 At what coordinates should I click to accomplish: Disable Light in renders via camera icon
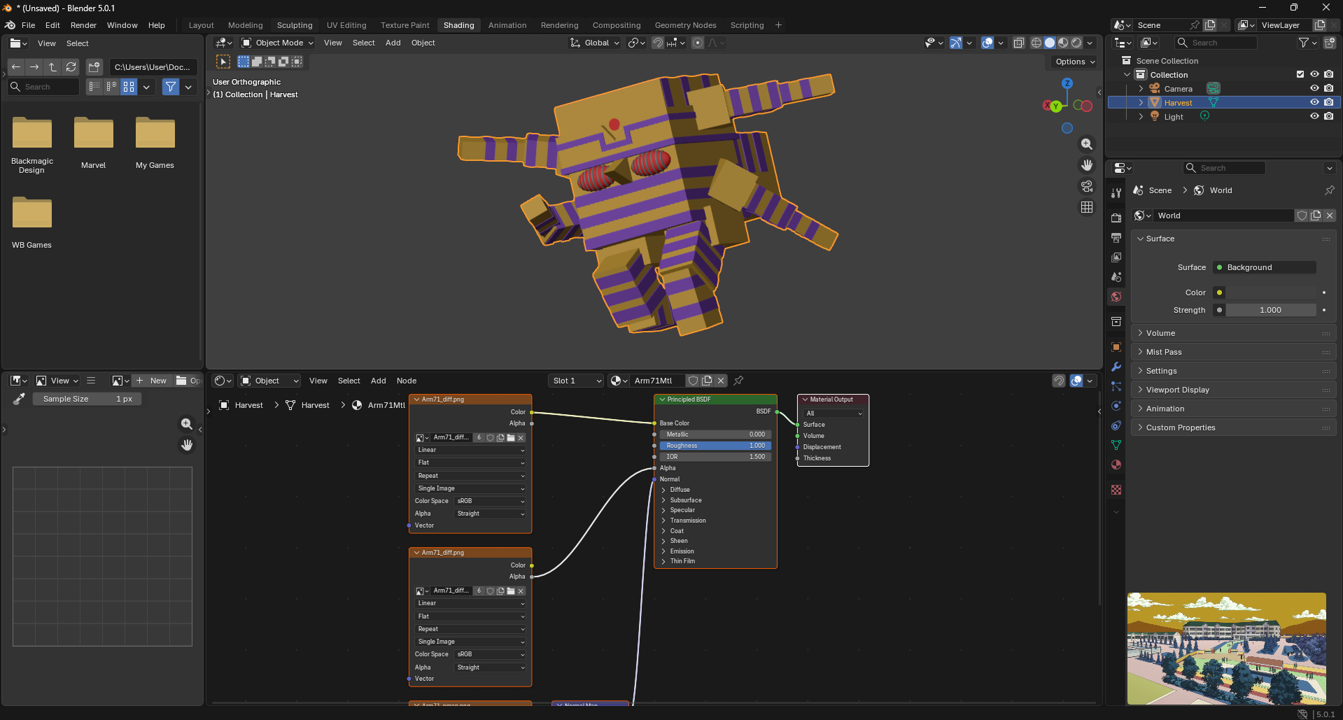[1328, 117]
